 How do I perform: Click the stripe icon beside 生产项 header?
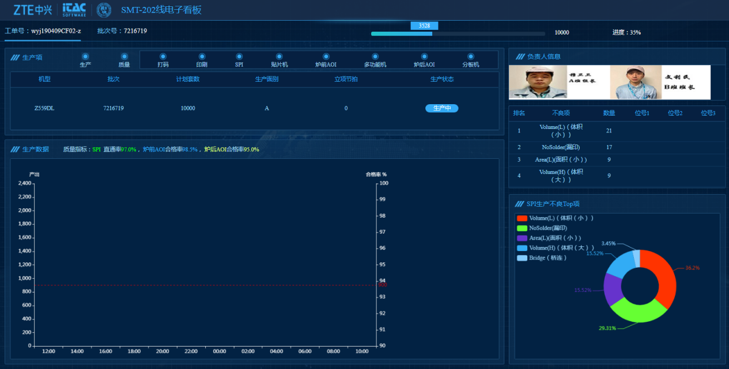coord(15,58)
